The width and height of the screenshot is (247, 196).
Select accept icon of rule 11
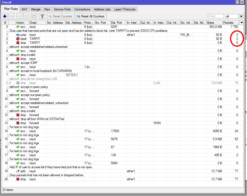18,107
